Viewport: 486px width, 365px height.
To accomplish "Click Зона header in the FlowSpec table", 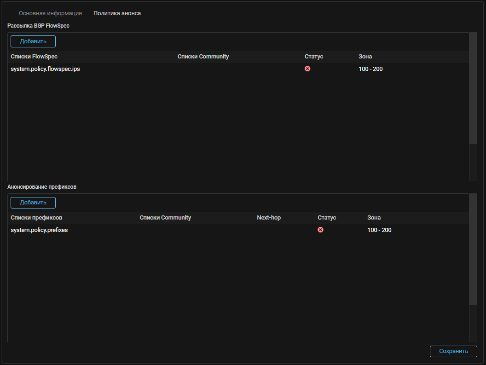I will pos(365,57).
